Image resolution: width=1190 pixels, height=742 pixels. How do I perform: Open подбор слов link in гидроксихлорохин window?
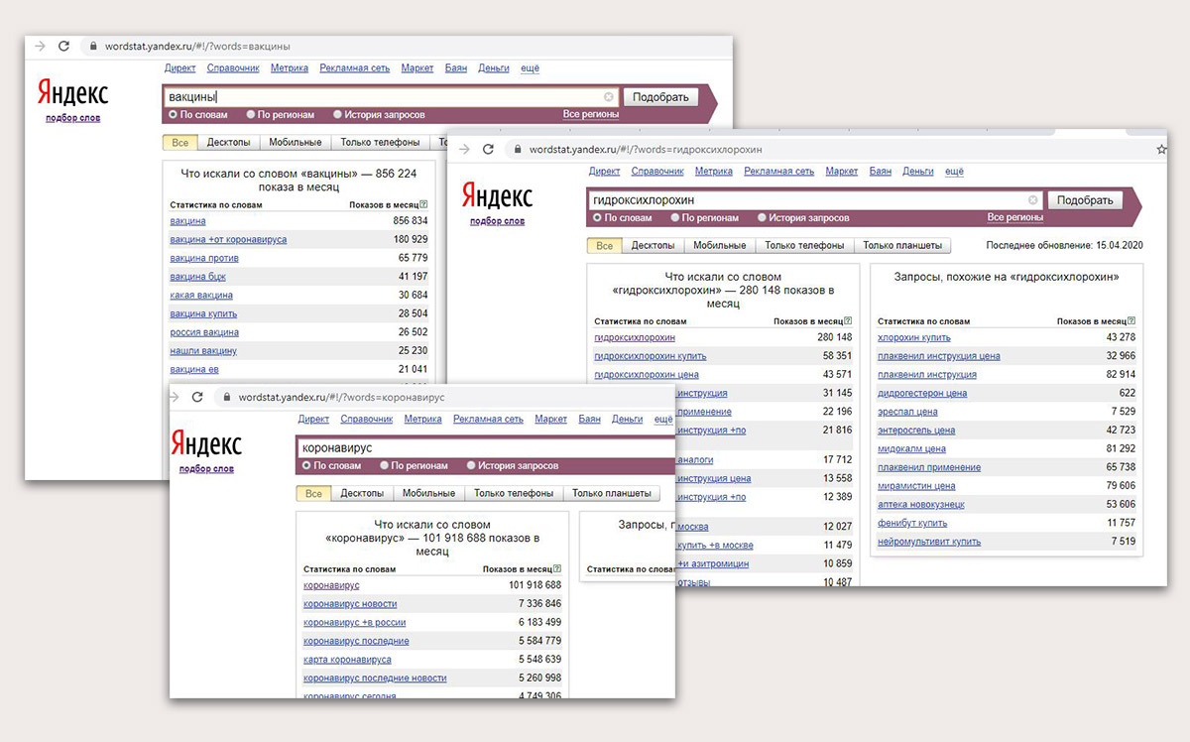click(x=497, y=221)
